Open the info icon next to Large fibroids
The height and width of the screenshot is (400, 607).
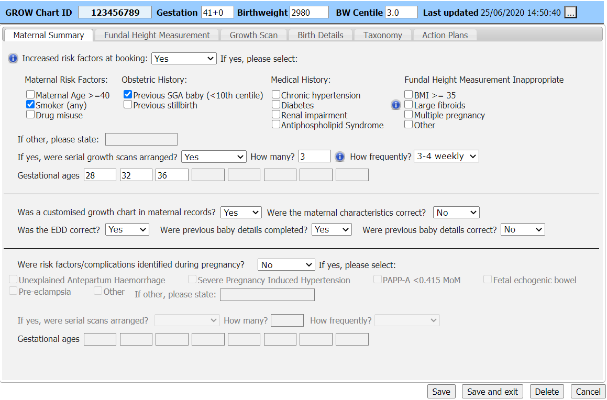[396, 105]
